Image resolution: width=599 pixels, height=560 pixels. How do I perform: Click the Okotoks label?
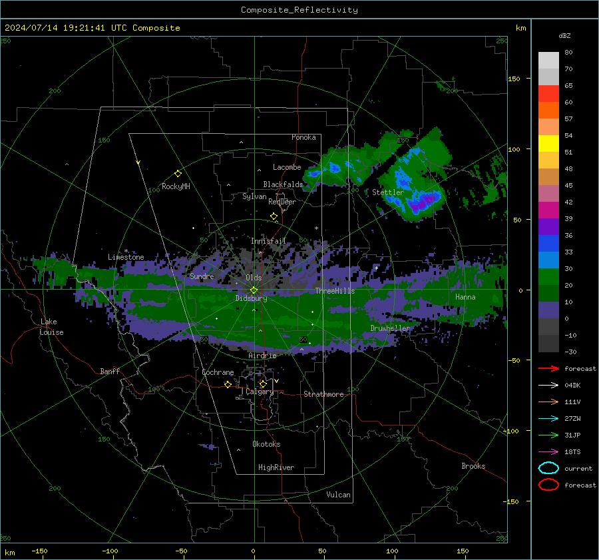(x=266, y=444)
